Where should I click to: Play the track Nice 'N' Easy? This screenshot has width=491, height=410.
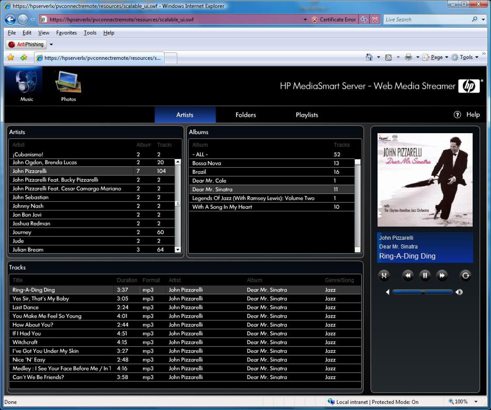click(185, 360)
